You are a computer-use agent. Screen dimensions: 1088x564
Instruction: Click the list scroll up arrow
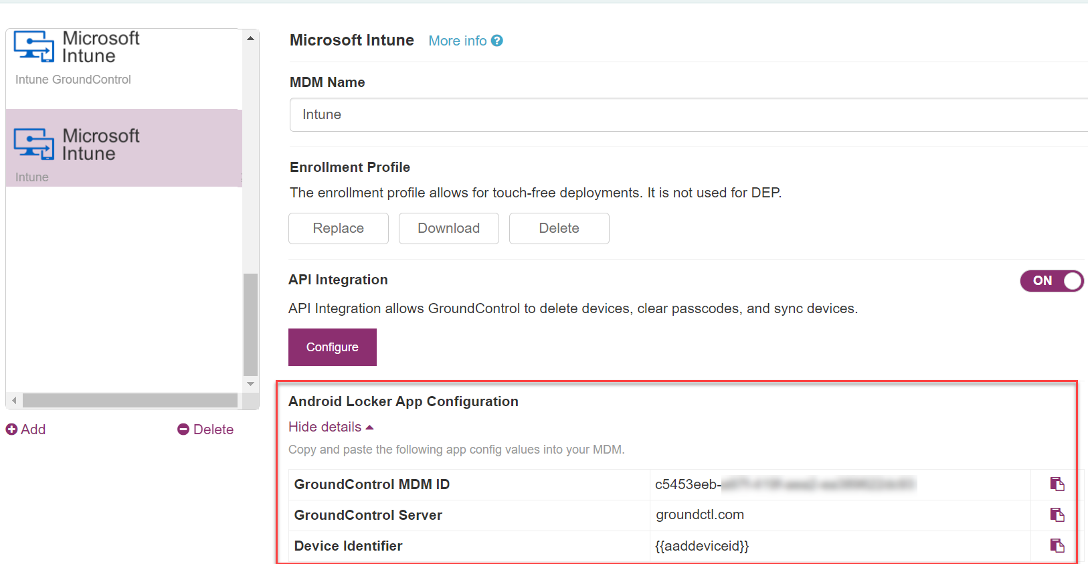[x=250, y=38]
